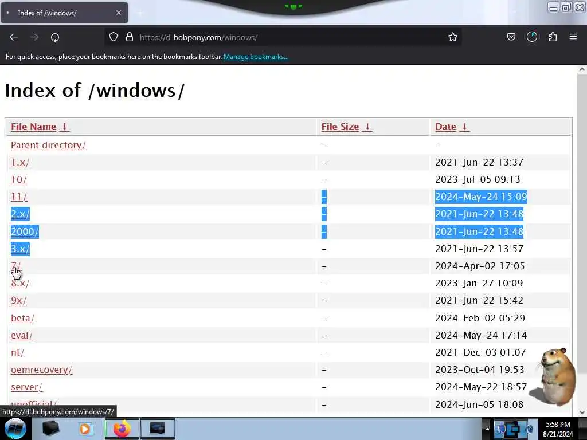Select the Index of /windows/ tab
This screenshot has width=587, height=440.
(64, 13)
